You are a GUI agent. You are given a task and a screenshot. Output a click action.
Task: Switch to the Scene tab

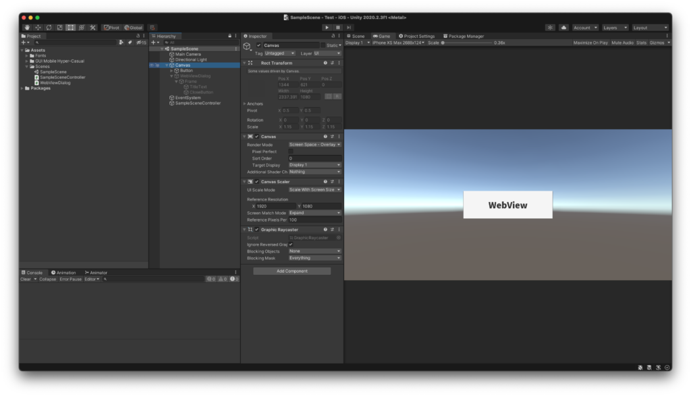[x=356, y=36]
